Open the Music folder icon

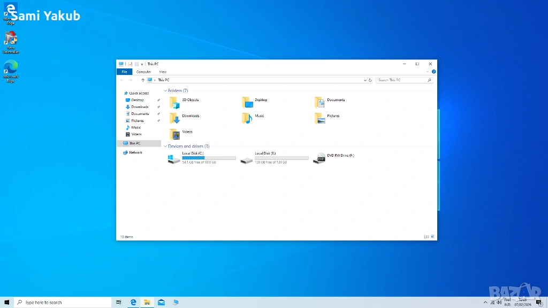pyautogui.click(x=247, y=118)
